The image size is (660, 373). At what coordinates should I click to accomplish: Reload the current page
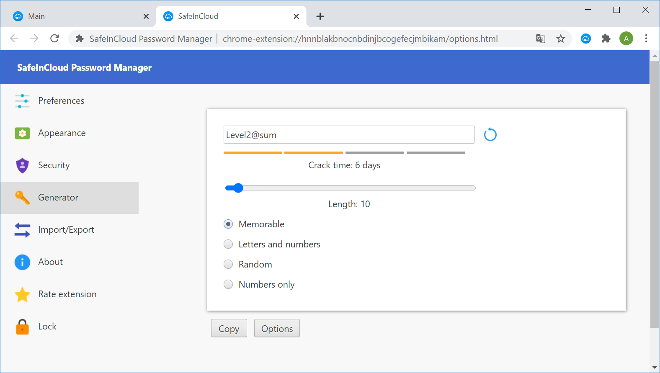[54, 39]
